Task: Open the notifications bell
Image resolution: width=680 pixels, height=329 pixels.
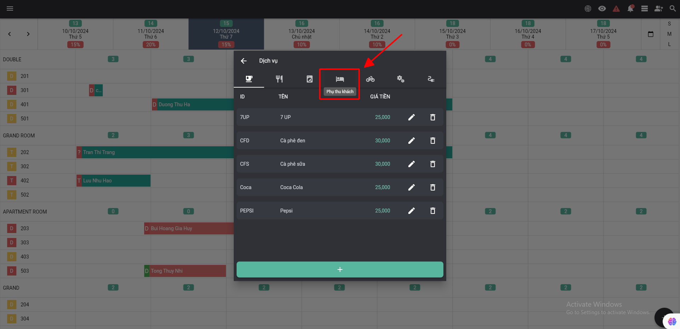Action: click(630, 8)
